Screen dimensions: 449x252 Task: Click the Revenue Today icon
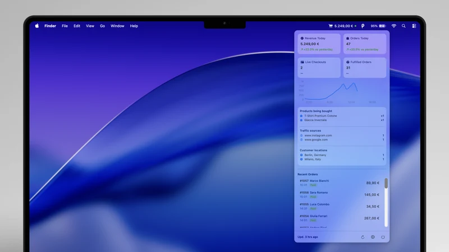[x=302, y=38]
